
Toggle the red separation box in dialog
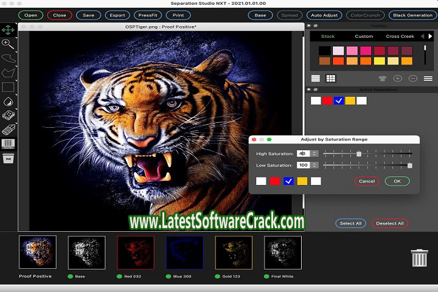[275, 181]
